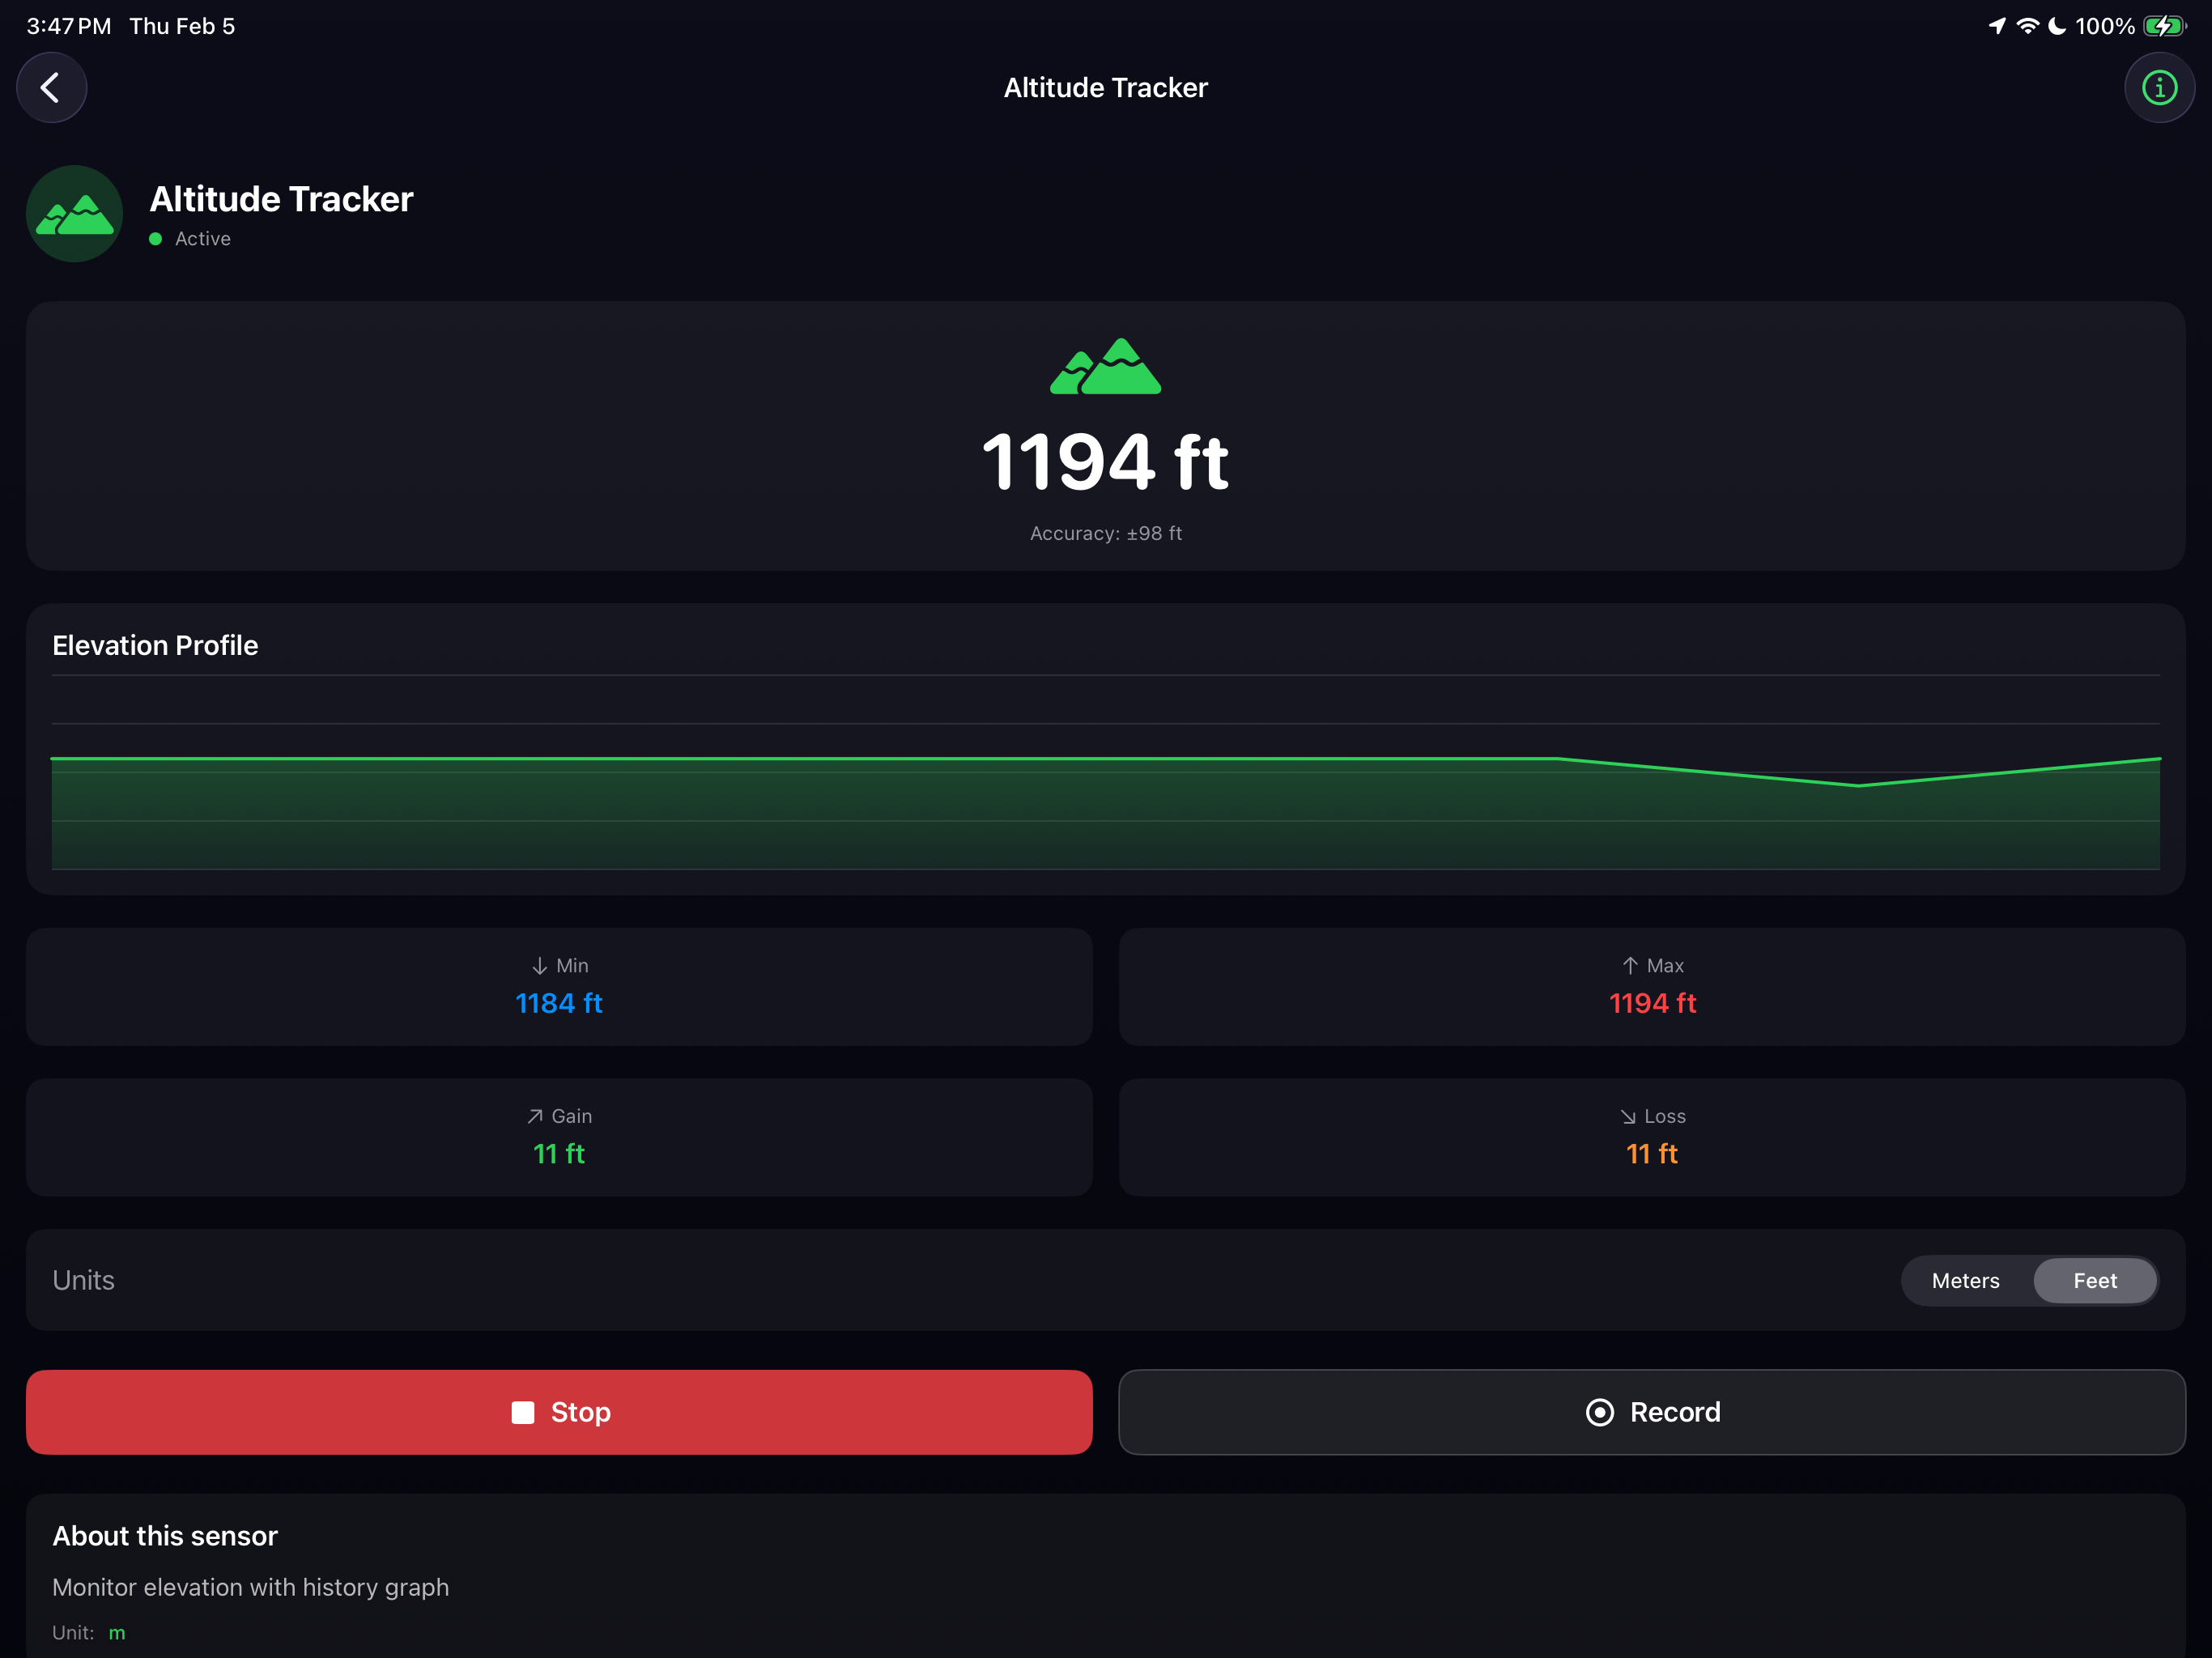Start recording with the Record button
Screen dimensions: 2212x1658
[1652, 1412]
